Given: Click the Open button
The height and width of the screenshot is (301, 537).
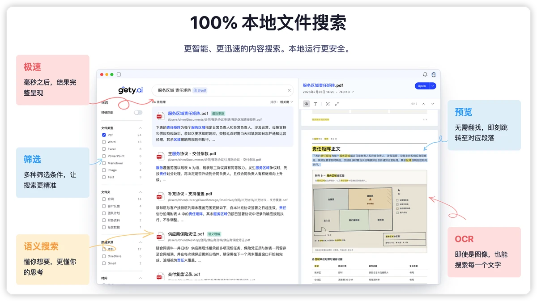Looking at the screenshot, I should (422, 86).
